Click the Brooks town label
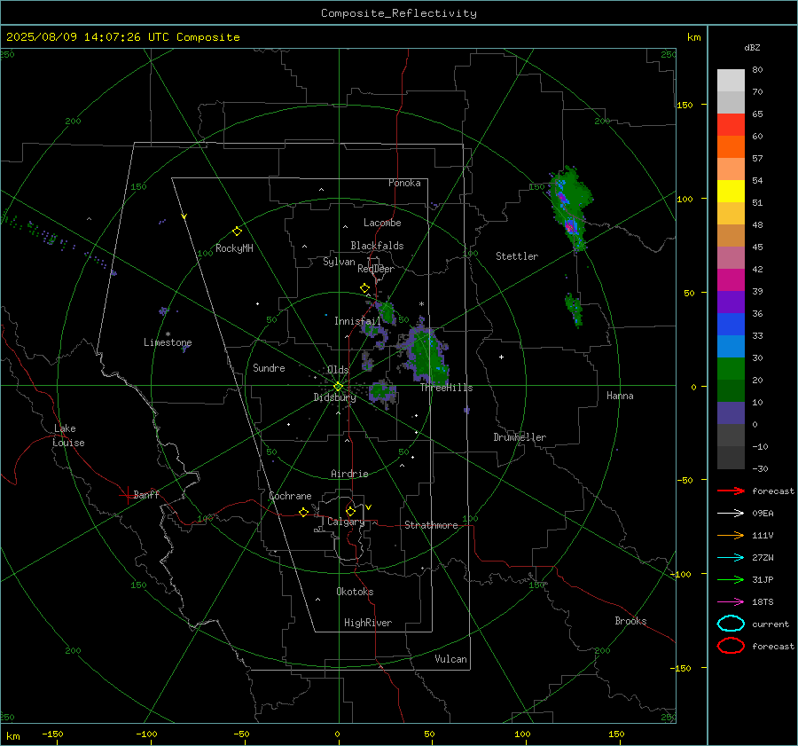 click(x=630, y=621)
